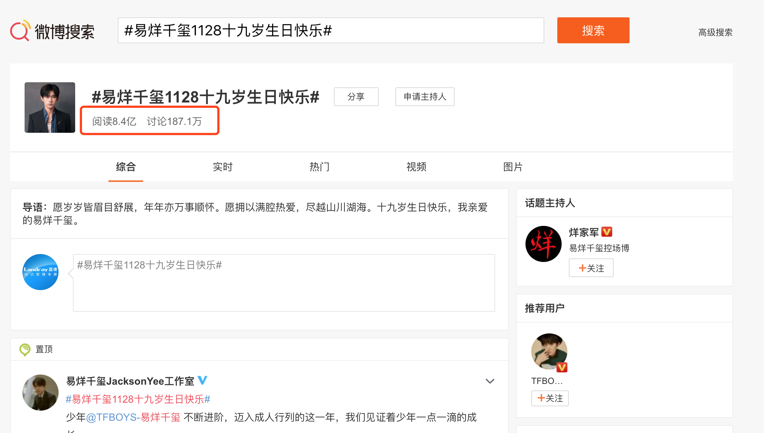764x433 pixels.
Task: Focus the top search input field
Action: coord(331,30)
